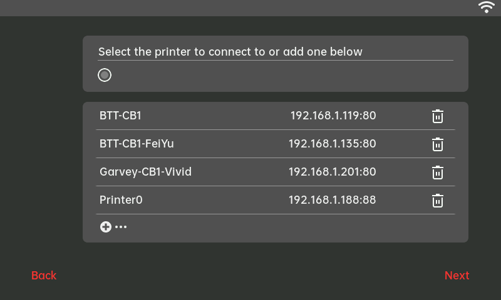This screenshot has width=501, height=300.
Task: Delete the BTT-CB1-FeiYu printer entry
Action: click(x=438, y=144)
